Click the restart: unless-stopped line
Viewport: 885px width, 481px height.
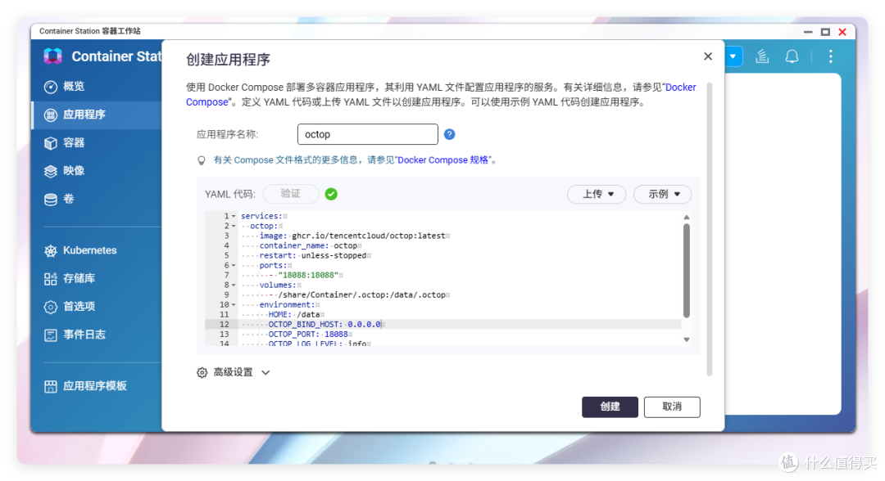coord(313,256)
